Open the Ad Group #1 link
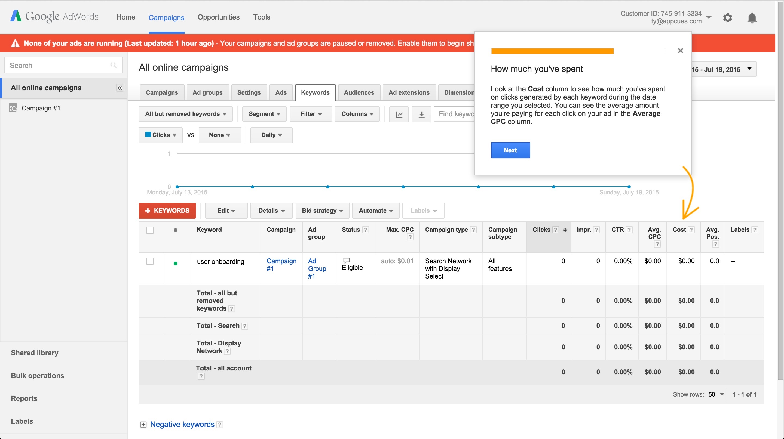This screenshot has height=439, width=784. point(317,269)
